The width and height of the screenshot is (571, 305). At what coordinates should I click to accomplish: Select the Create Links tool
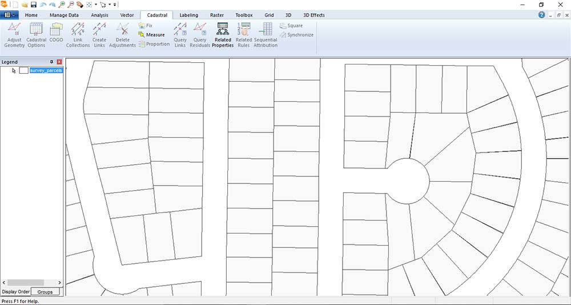click(99, 35)
